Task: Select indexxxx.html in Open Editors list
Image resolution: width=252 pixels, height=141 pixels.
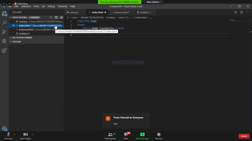Action: [36, 30]
